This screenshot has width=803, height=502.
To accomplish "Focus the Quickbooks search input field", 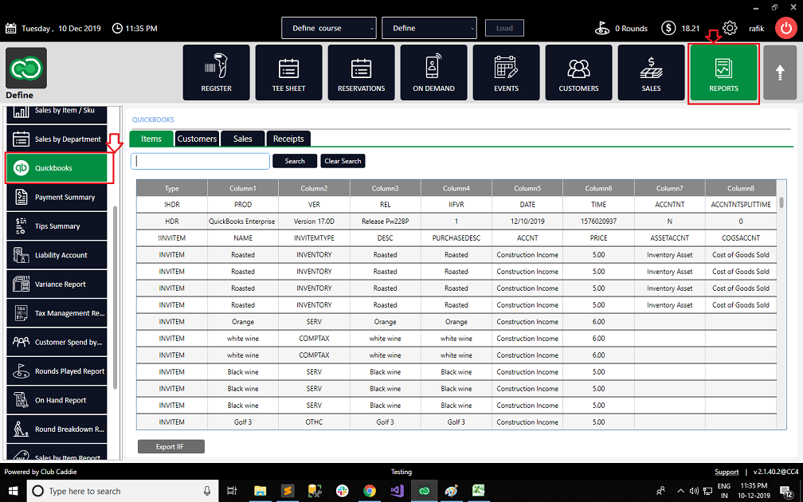I will click(200, 161).
